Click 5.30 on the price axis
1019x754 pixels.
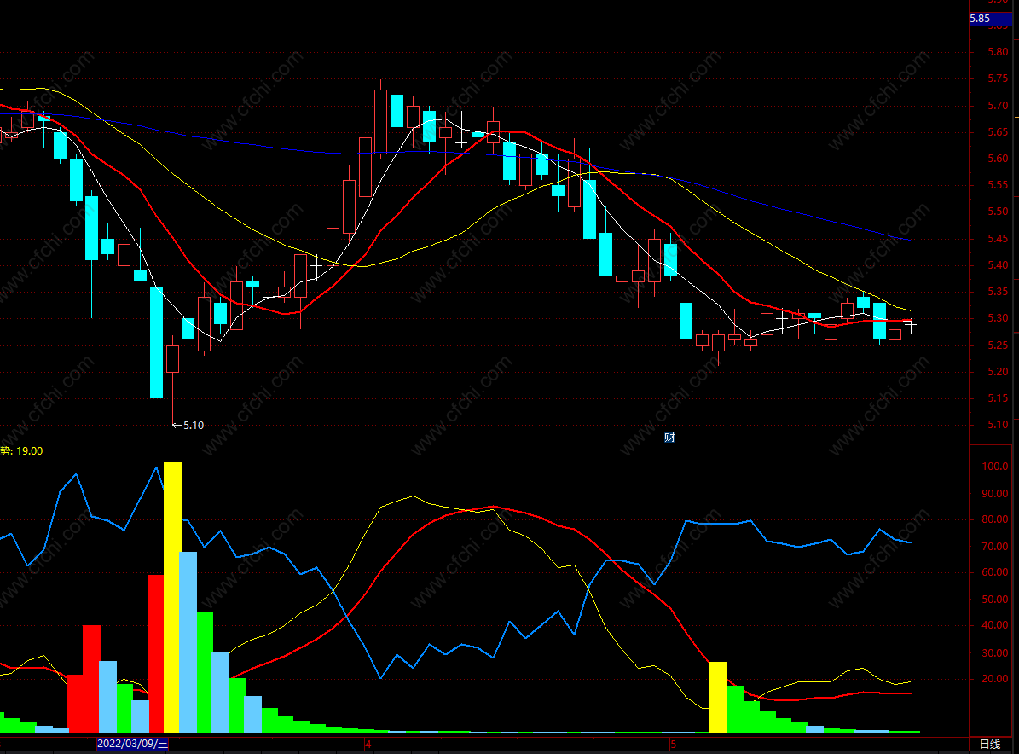point(998,318)
